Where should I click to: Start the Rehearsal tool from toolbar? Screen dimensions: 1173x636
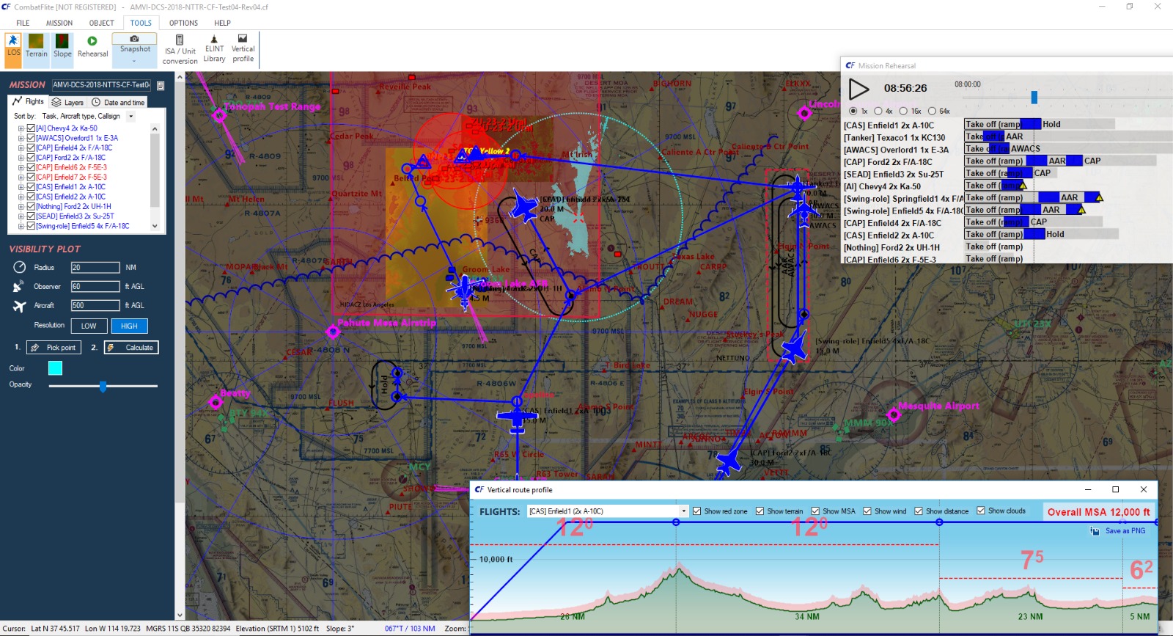(92, 47)
